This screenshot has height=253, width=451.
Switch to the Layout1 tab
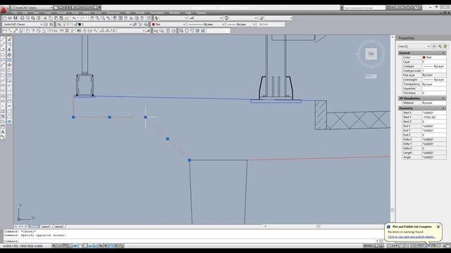click(x=45, y=226)
